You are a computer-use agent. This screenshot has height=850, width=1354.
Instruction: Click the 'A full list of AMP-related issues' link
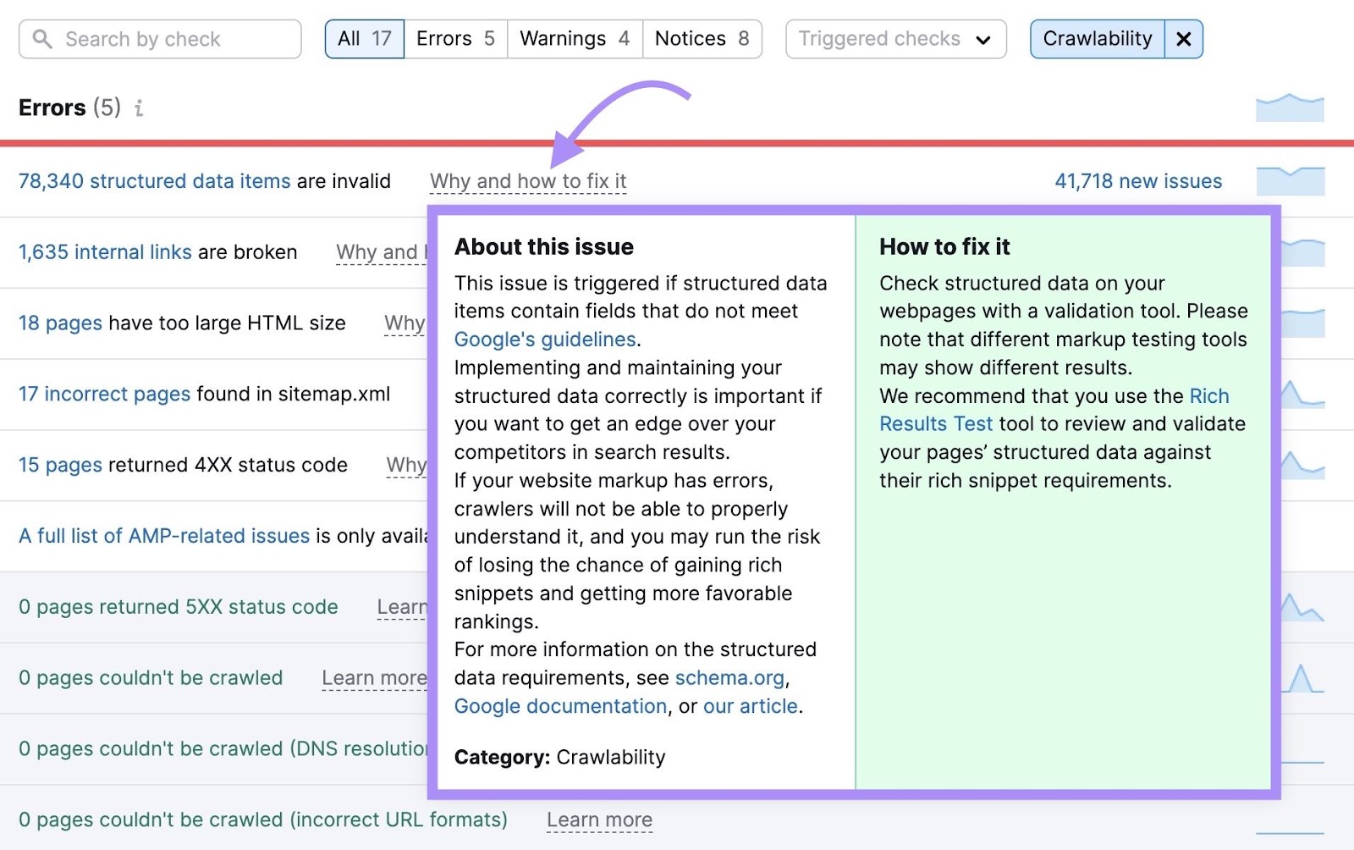coord(163,535)
